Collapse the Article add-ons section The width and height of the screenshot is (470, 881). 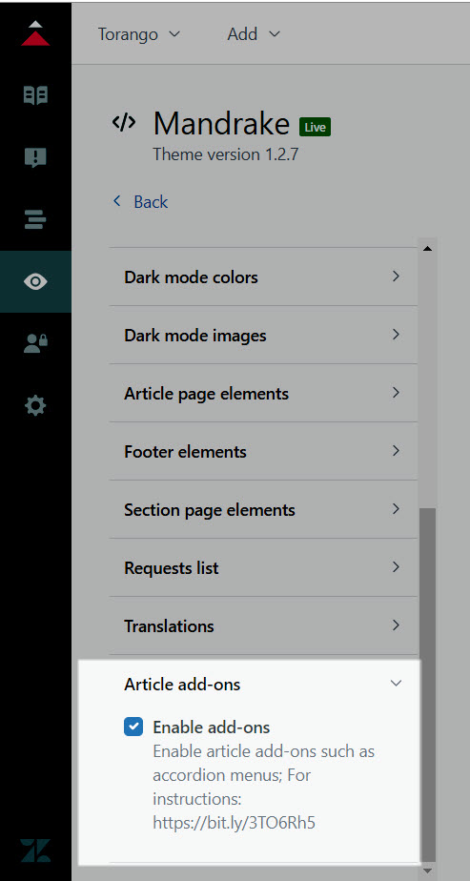(263, 685)
